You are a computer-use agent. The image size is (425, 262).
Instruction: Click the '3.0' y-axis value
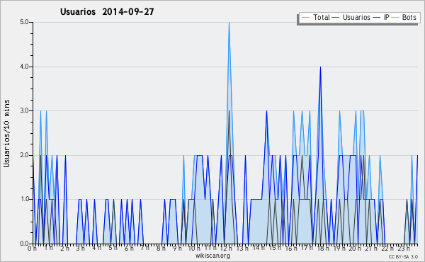click(x=24, y=110)
